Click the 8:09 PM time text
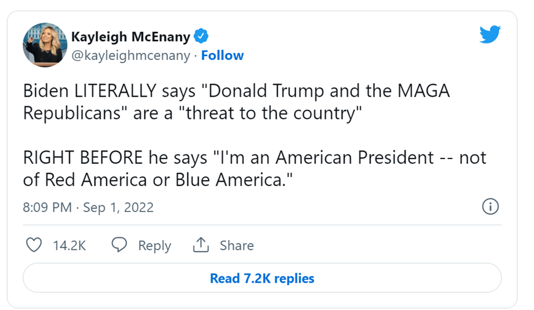The height and width of the screenshot is (310, 534). [x=47, y=207]
